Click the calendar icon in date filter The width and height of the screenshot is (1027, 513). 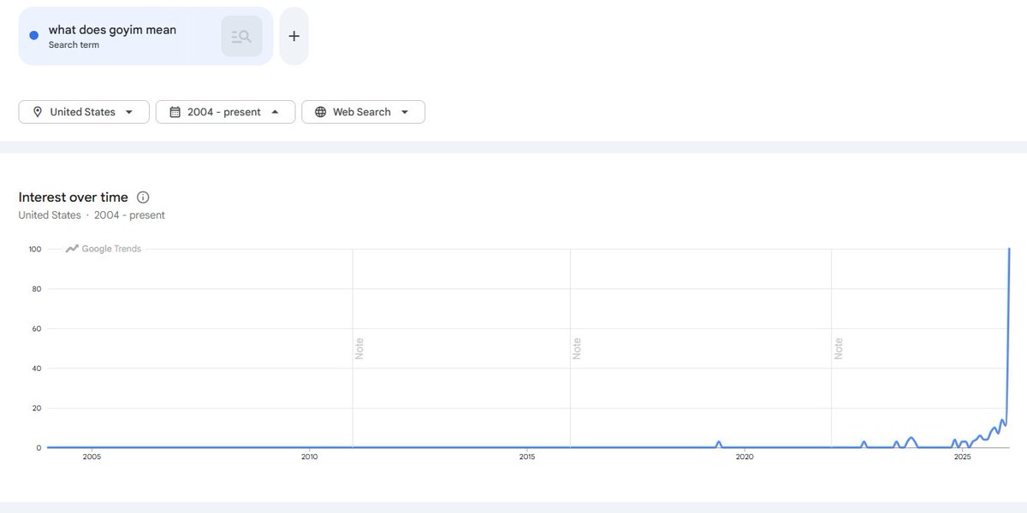tap(175, 112)
